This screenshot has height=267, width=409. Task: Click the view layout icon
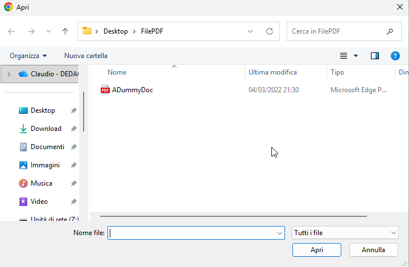[344, 56]
